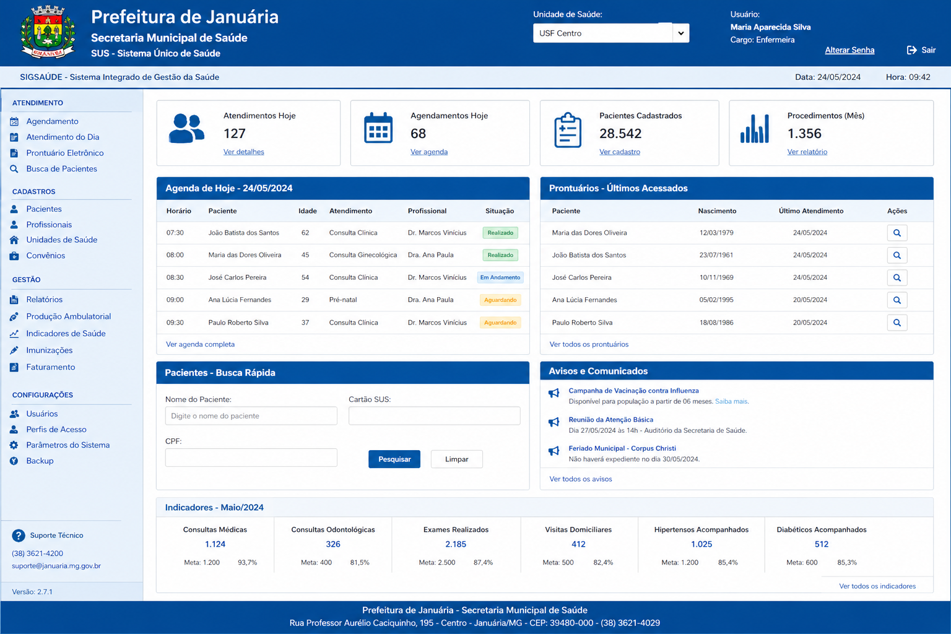The width and height of the screenshot is (951, 634).
Task: Click the Procedimentos bar chart icon
Action: tap(755, 129)
